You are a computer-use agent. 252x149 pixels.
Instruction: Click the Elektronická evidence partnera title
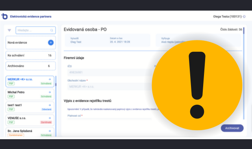31,16
